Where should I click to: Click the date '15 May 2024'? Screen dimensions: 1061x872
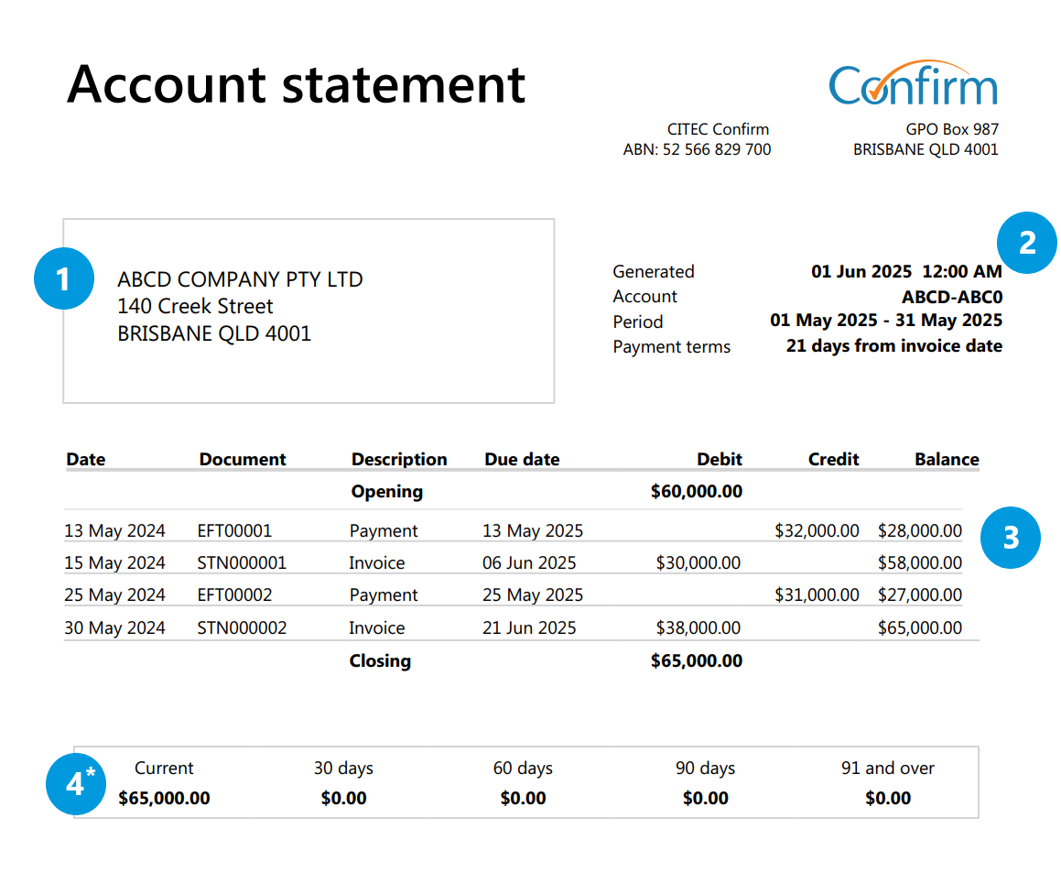tap(114, 563)
